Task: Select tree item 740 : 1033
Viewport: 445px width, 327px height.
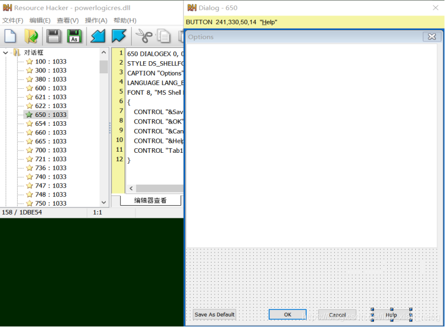Action: (51, 176)
